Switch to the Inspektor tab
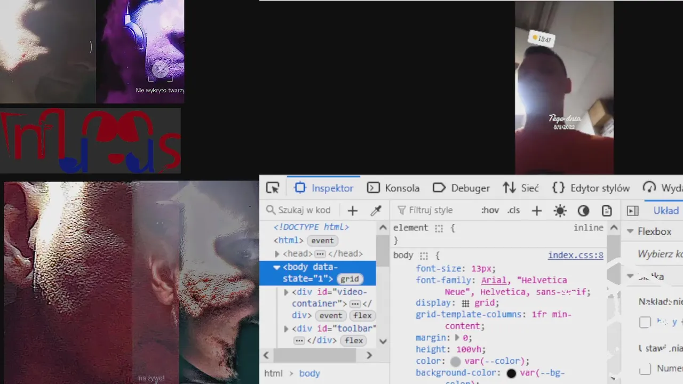 (323, 188)
